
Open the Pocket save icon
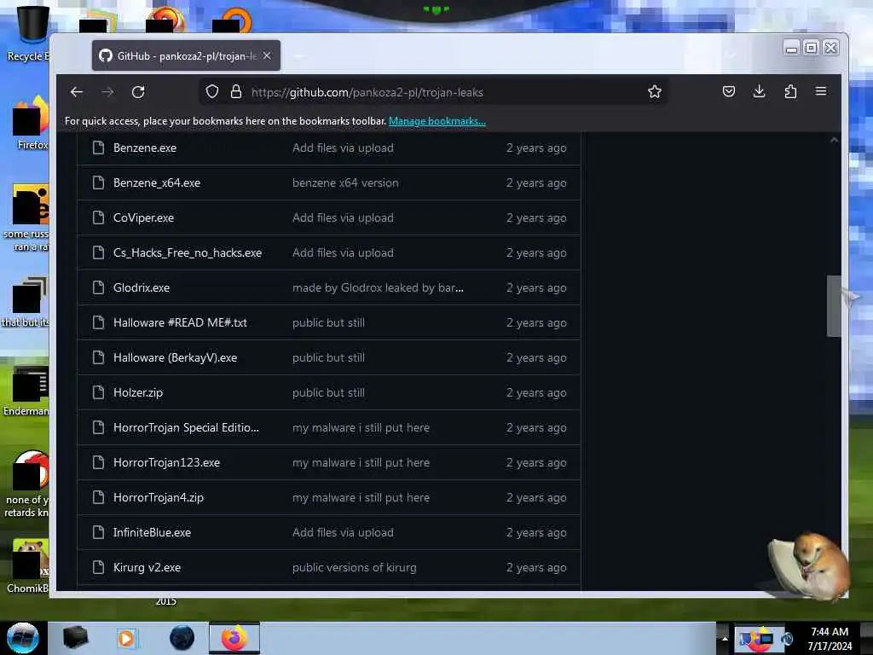click(x=729, y=91)
